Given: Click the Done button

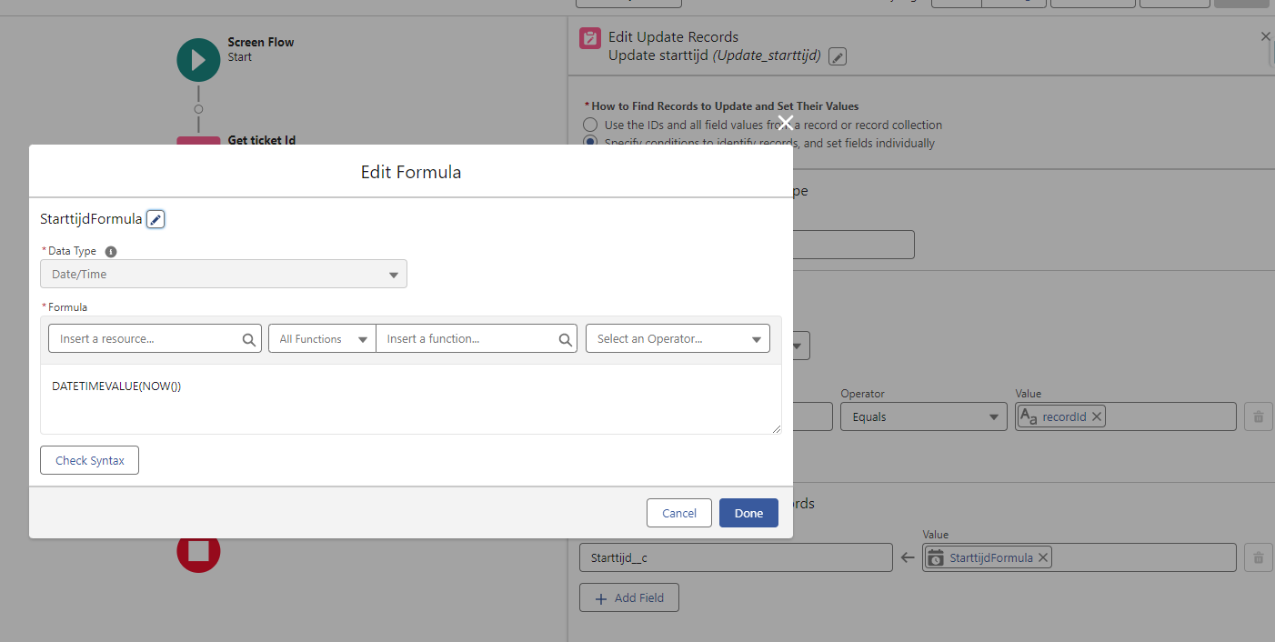Looking at the screenshot, I should (748, 513).
